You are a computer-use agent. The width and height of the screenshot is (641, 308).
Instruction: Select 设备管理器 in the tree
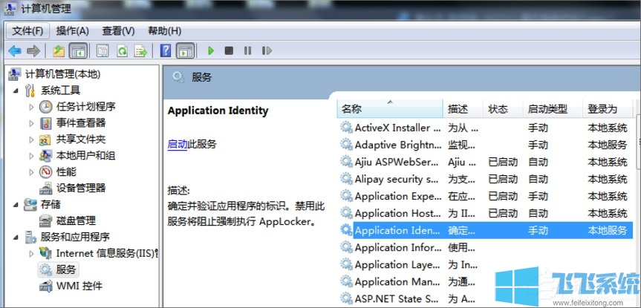(x=81, y=189)
